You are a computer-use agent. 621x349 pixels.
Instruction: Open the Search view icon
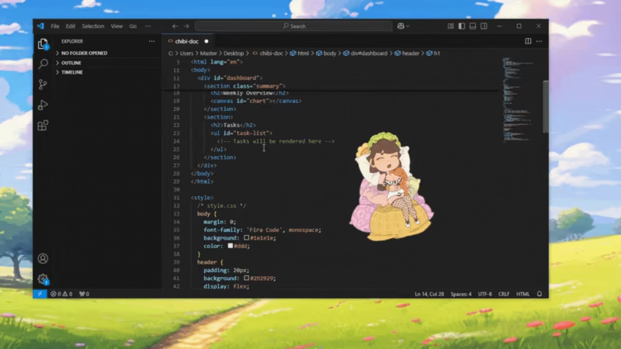[43, 64]
